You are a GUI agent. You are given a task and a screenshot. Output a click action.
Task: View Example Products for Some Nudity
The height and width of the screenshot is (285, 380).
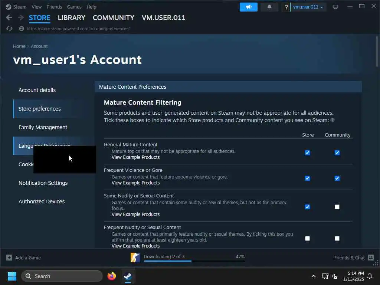135,214
